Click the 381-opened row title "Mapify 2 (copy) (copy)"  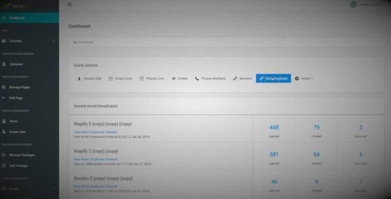(96, 151)
